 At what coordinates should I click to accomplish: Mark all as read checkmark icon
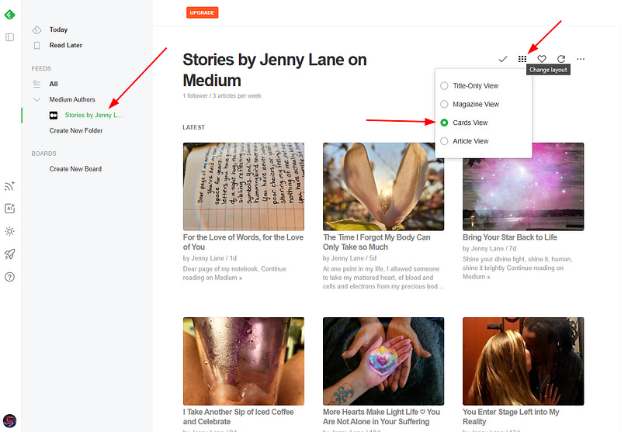click(x=503, y=59)
